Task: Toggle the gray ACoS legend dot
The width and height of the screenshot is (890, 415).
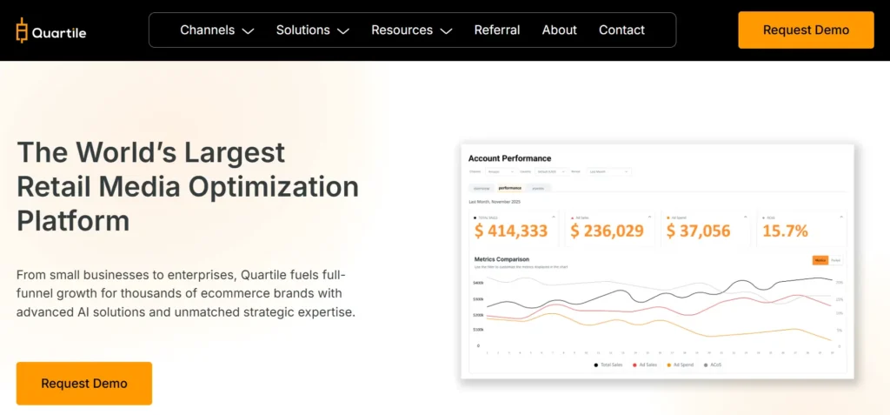Action: pyautogui.click(x=706, y=365)
